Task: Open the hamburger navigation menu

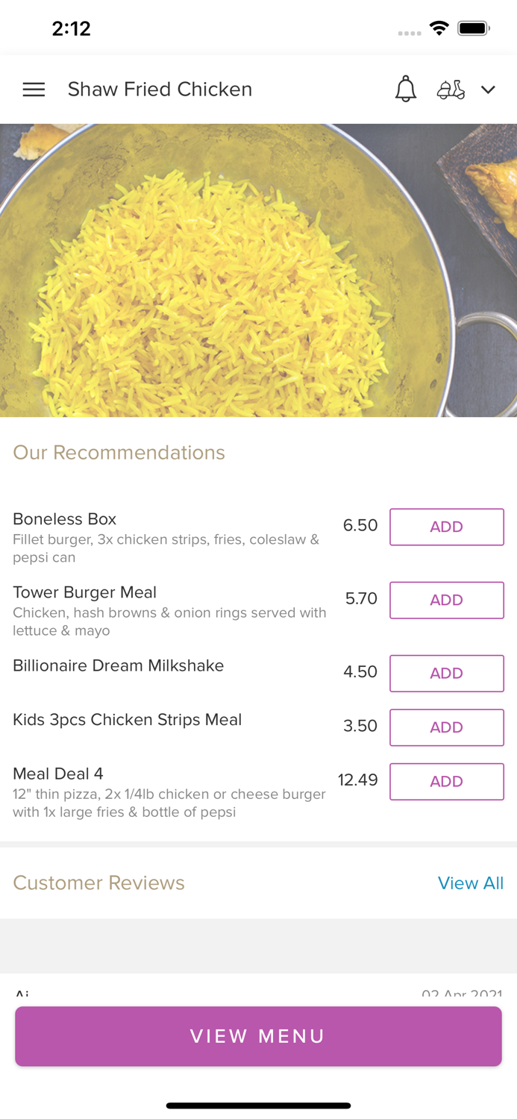Action: click(34, 90)
